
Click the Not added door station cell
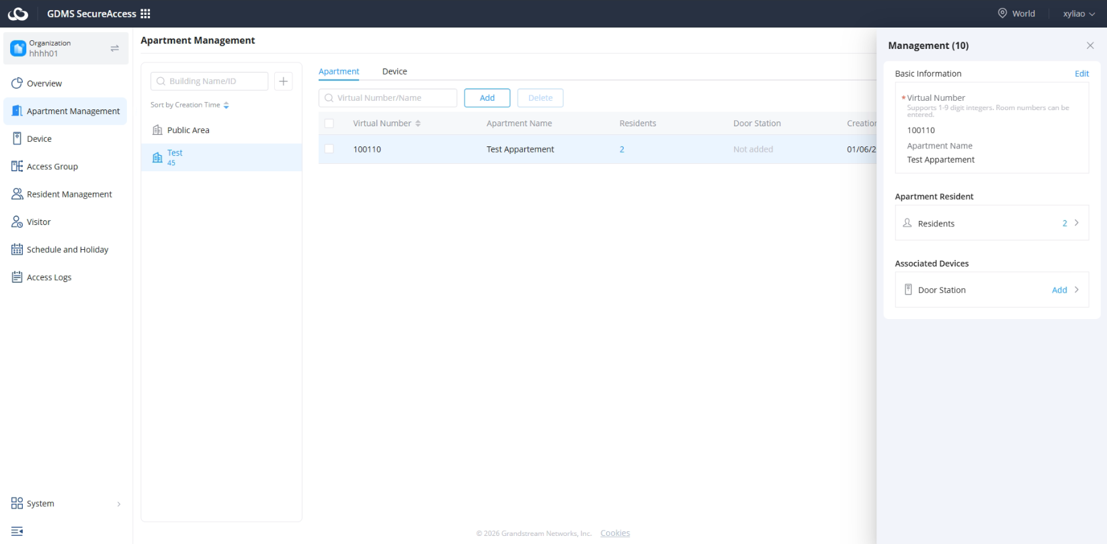753,149
